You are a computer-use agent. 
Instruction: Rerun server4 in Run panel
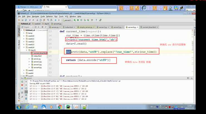click(22, 81)
